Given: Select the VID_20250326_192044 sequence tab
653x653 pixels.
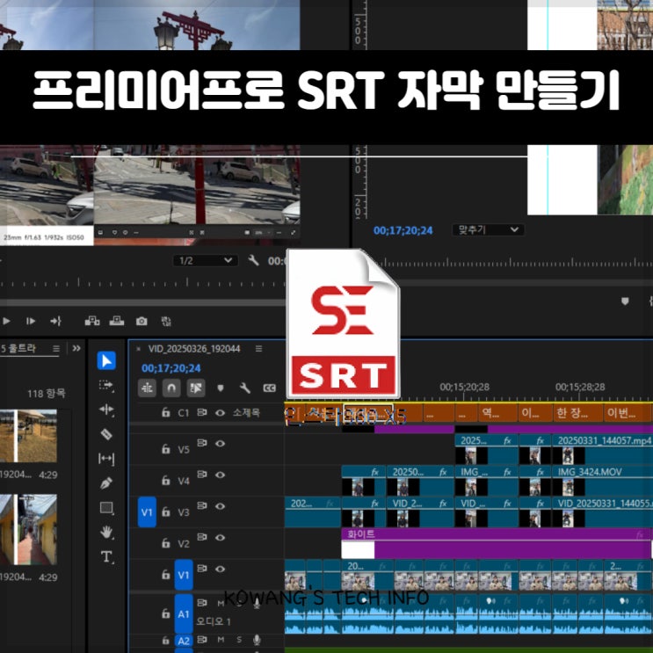Looking at the screenshot, I should (x=194, y=349).
